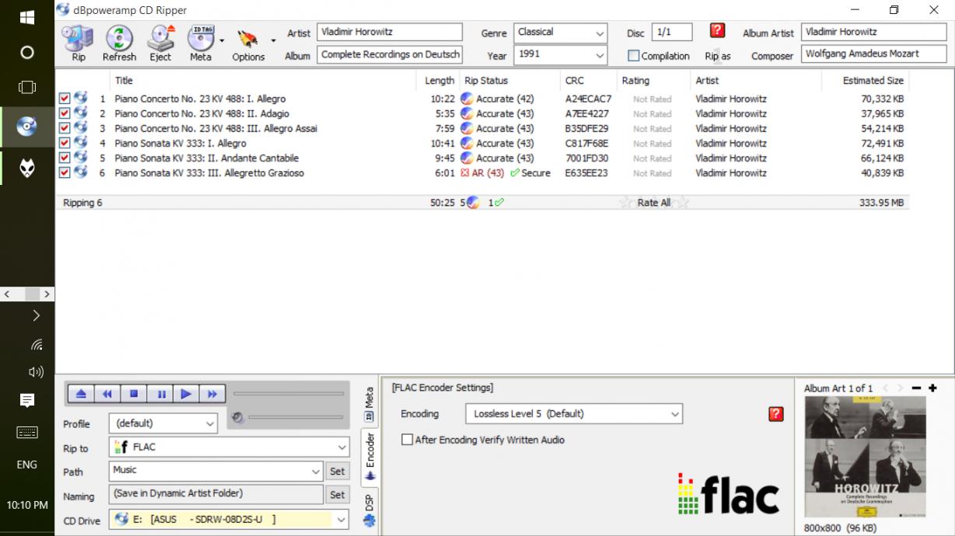Uncheck track 1 Piano Concerto Allegro checkbox
The height and width of the screenshot is (536, 955).
[65, 99]
